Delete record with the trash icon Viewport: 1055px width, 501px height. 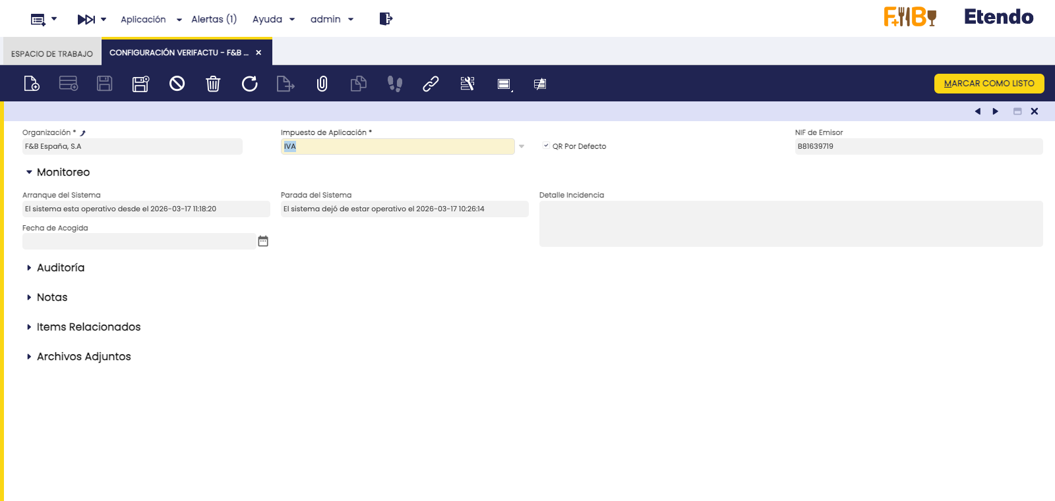(x=213, y=84)
